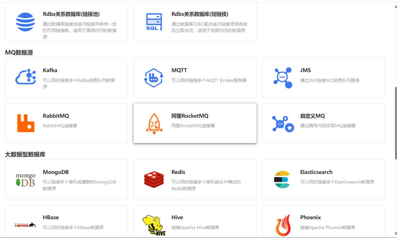The image size is (397, 238).
Task: Click description '链接Apache Hive数据库'
Action: tap(195, 227)
